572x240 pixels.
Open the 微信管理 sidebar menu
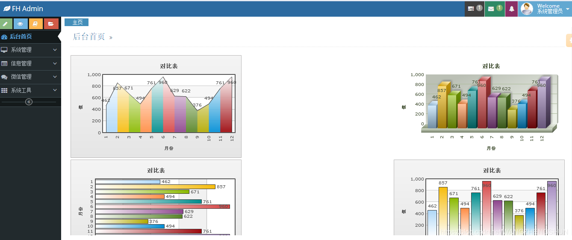(x=30, y=77)
